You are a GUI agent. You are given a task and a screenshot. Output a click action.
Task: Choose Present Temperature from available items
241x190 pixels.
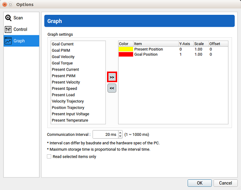70,120
